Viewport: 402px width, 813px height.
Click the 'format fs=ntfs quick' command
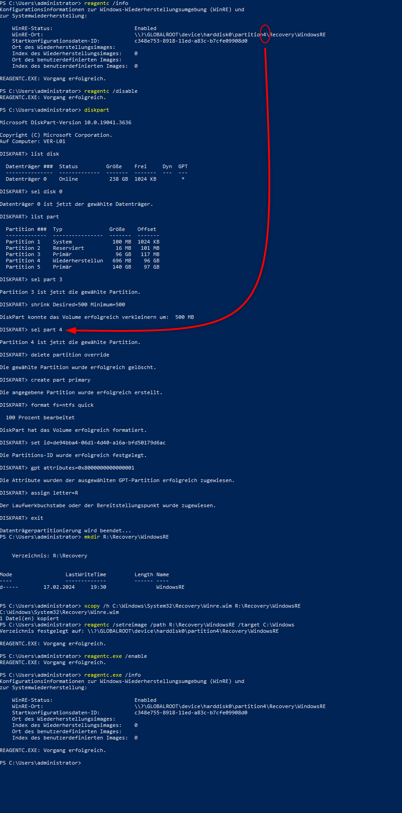tap(62, 405)
